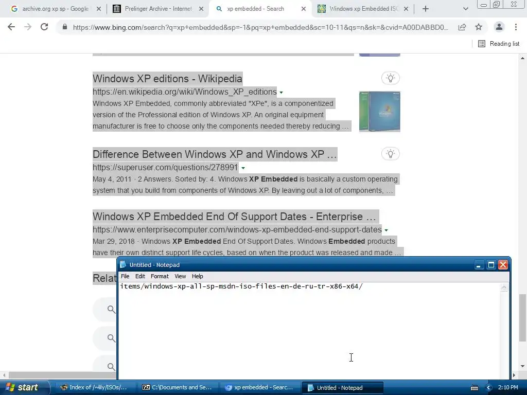The image size is (527, 395).
Task: Minimize the Notepad window
Action: point(478,265)
